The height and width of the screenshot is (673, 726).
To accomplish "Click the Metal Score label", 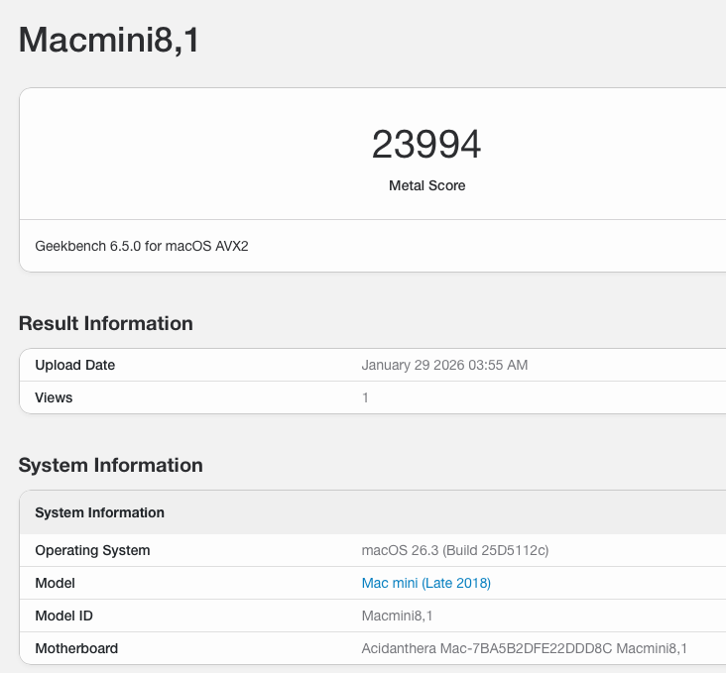I will pos(426,185).
